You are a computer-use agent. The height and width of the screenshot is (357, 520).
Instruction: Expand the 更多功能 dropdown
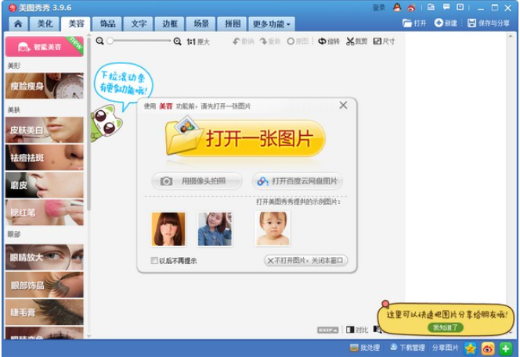[272, 23]
